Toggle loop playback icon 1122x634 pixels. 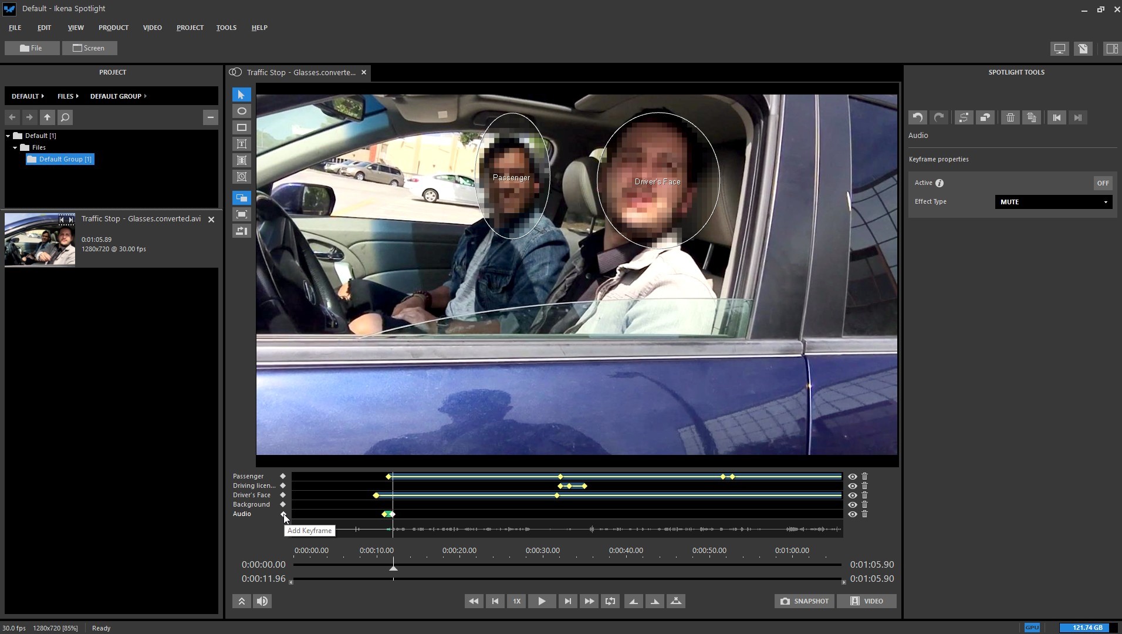[610, 601]
